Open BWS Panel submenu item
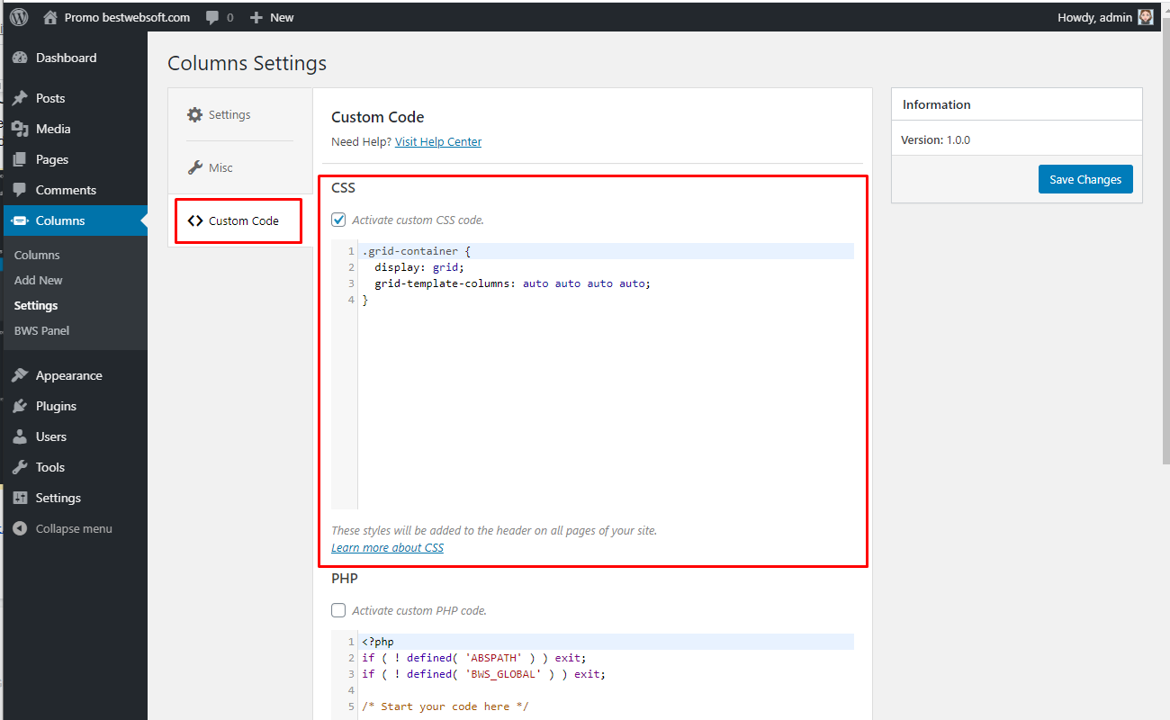 [41, 330]
